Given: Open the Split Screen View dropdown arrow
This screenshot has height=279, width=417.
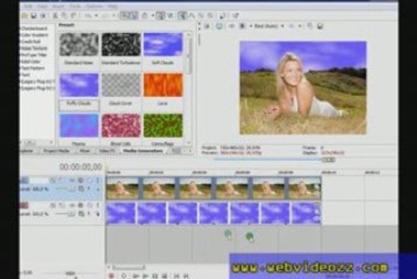Looking at the screenshot, I should point(250,26).
